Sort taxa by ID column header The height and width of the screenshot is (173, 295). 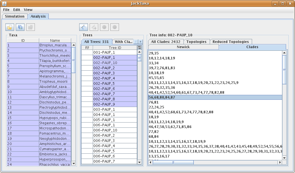[x=23, y=40]
